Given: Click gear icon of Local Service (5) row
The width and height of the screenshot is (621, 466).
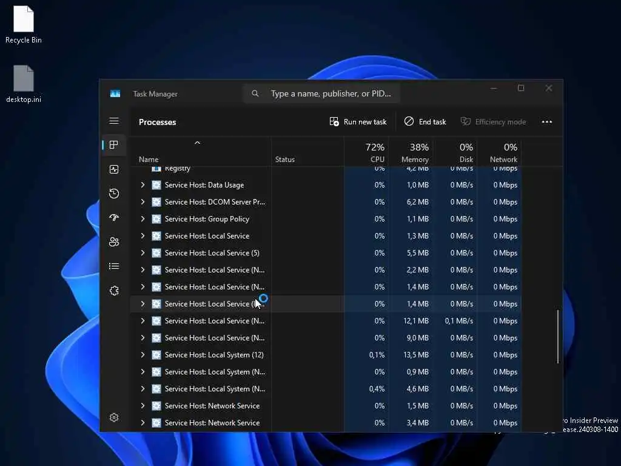Looking at the screenshot, I should (156, 253).
